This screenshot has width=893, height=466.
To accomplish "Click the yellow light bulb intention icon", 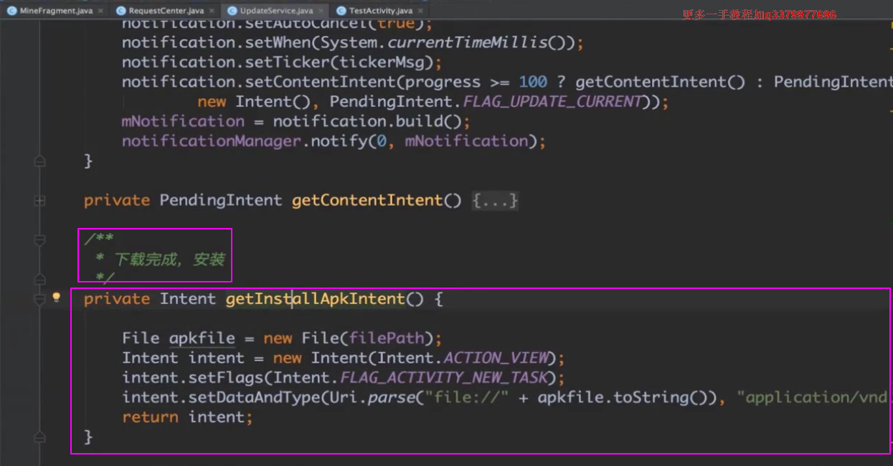I will pos(57,298).
